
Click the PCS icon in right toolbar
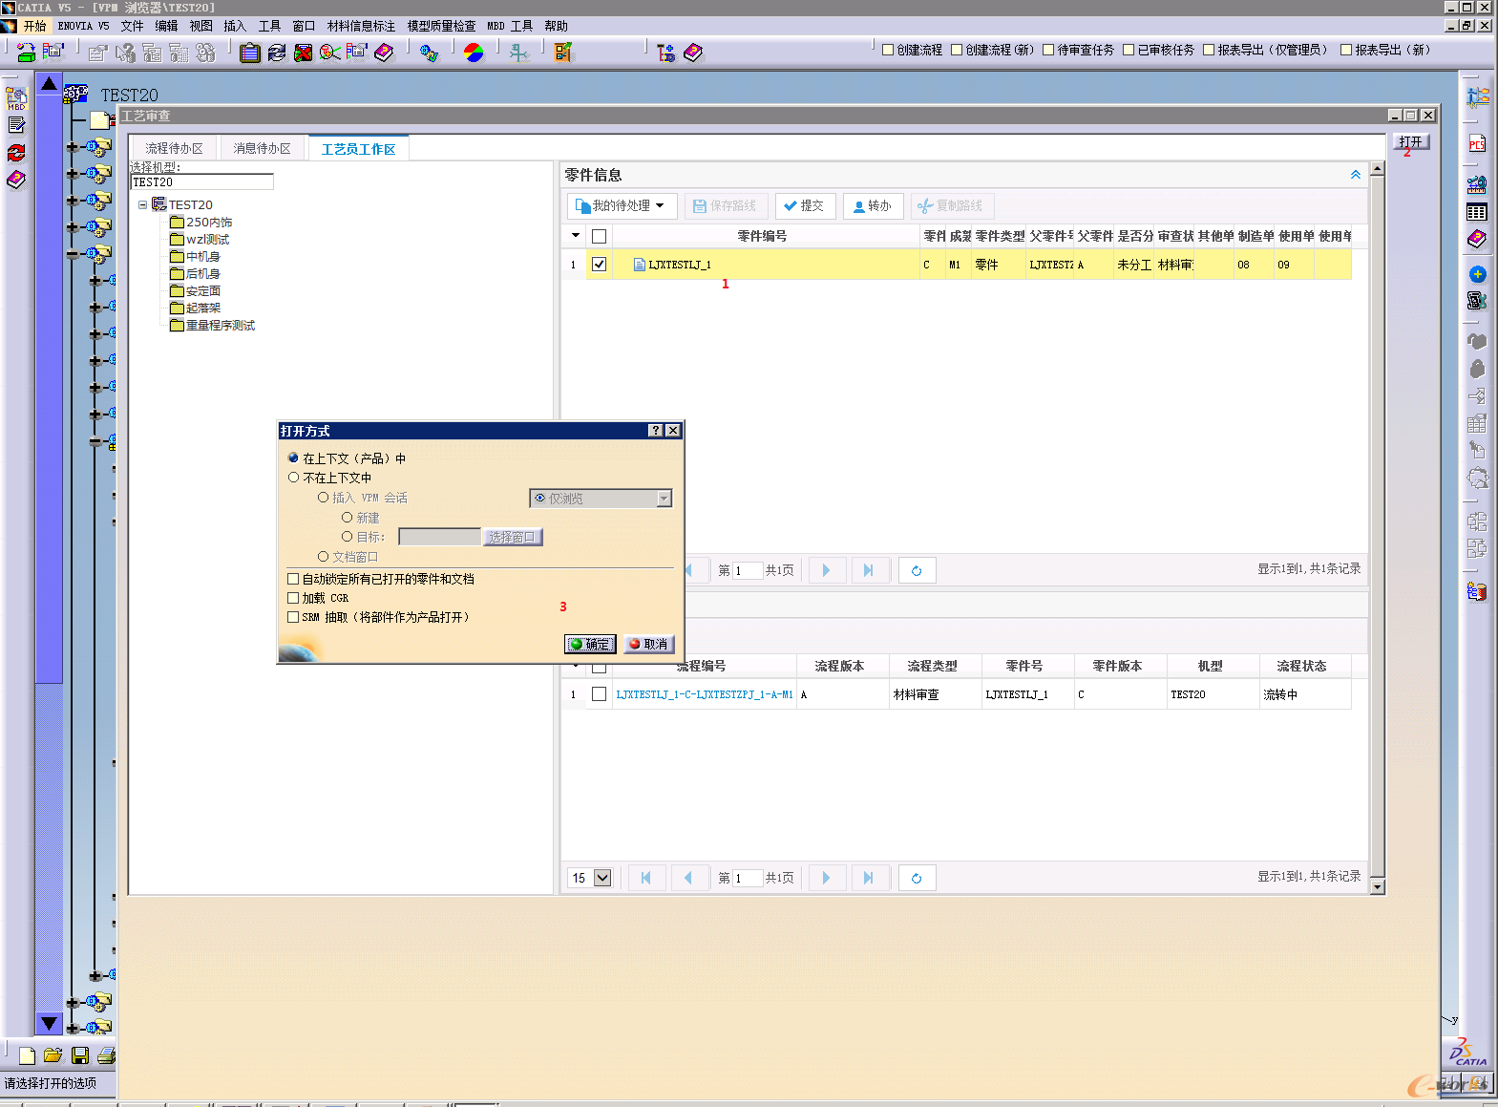1477,144
